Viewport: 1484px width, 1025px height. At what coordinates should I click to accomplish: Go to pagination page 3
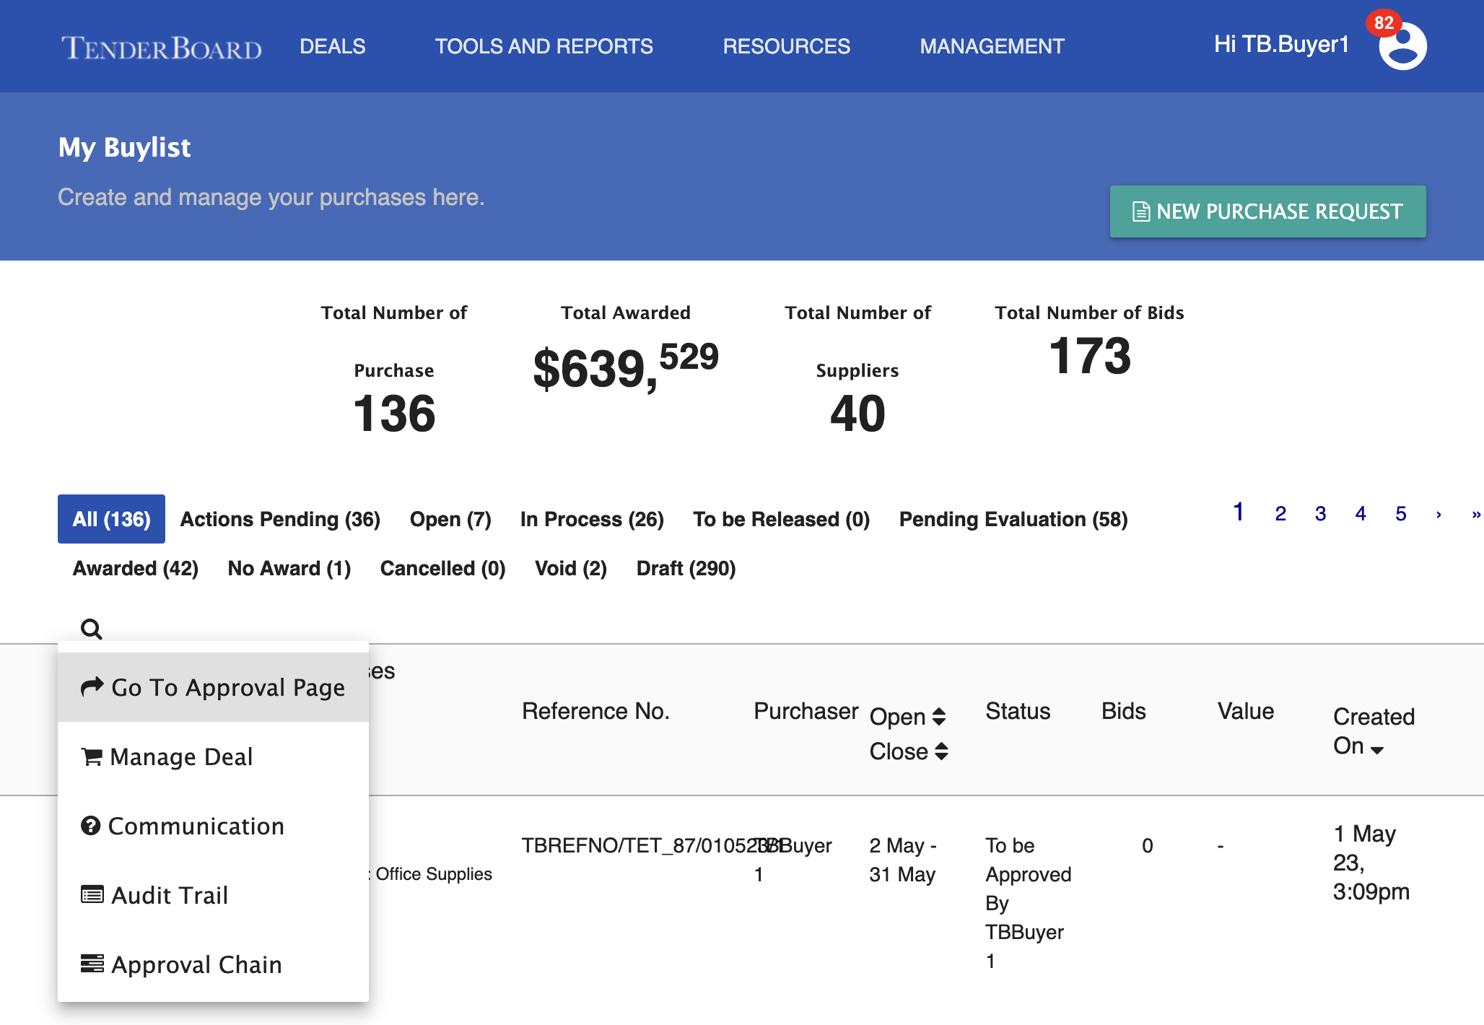point(1320,513)
